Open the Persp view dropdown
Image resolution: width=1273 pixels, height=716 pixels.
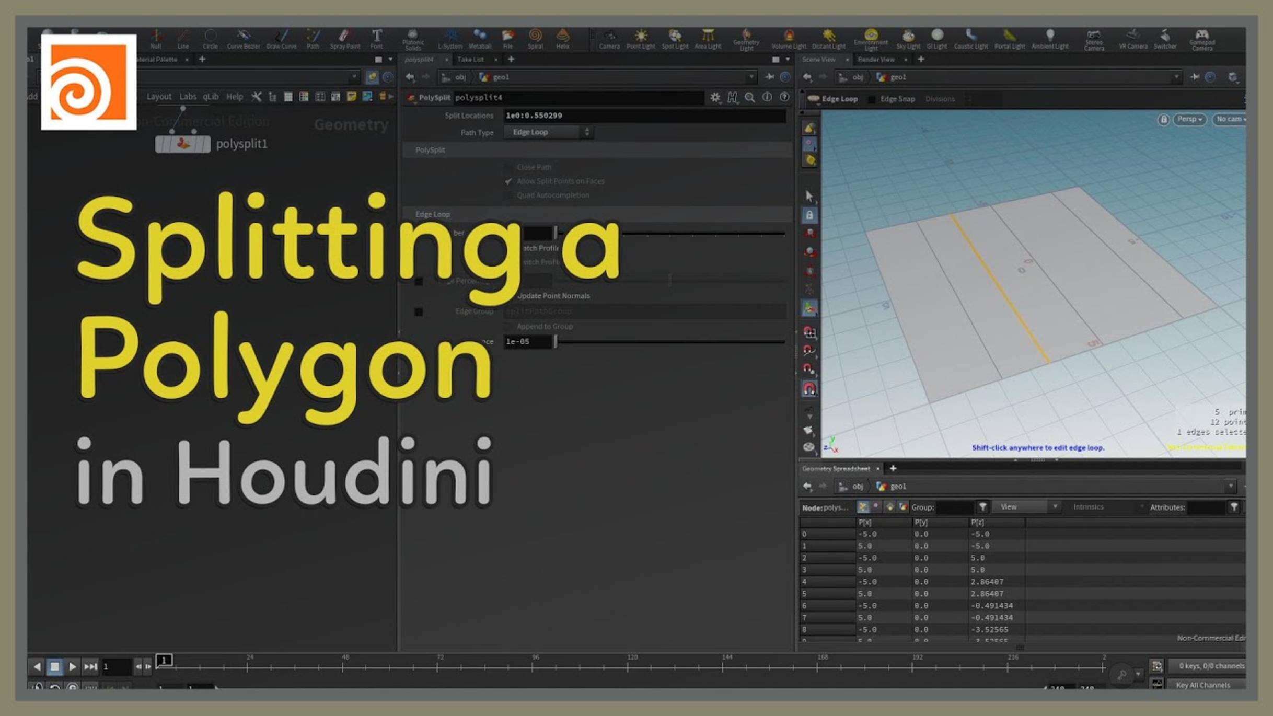click(1188, 119)
